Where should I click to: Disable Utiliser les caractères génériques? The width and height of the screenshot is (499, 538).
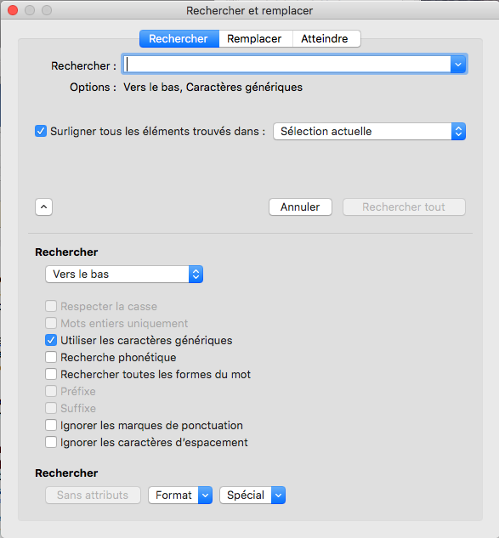coord(51,340)
